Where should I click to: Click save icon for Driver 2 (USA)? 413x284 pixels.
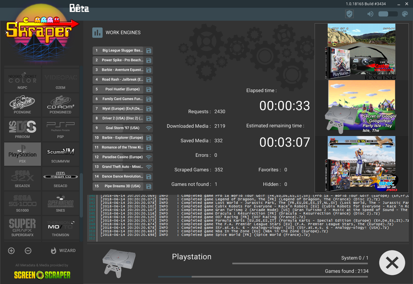pyautogui.click(x=148, y=119)
